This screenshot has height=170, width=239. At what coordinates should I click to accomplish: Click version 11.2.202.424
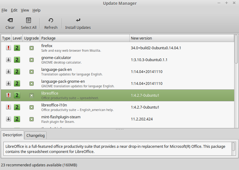click(x=142, y=119)
